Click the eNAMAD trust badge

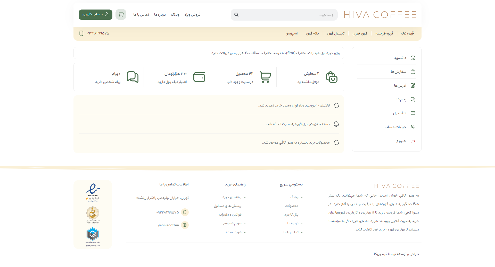(x=93, y=192)
